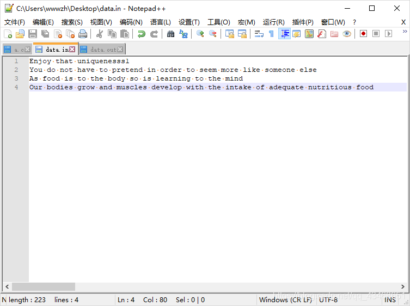Image resolution: width=410 pixels, height=306 pixels.
Task: Expand hidden toolbar items with chevron
Action: coord(405,32)
